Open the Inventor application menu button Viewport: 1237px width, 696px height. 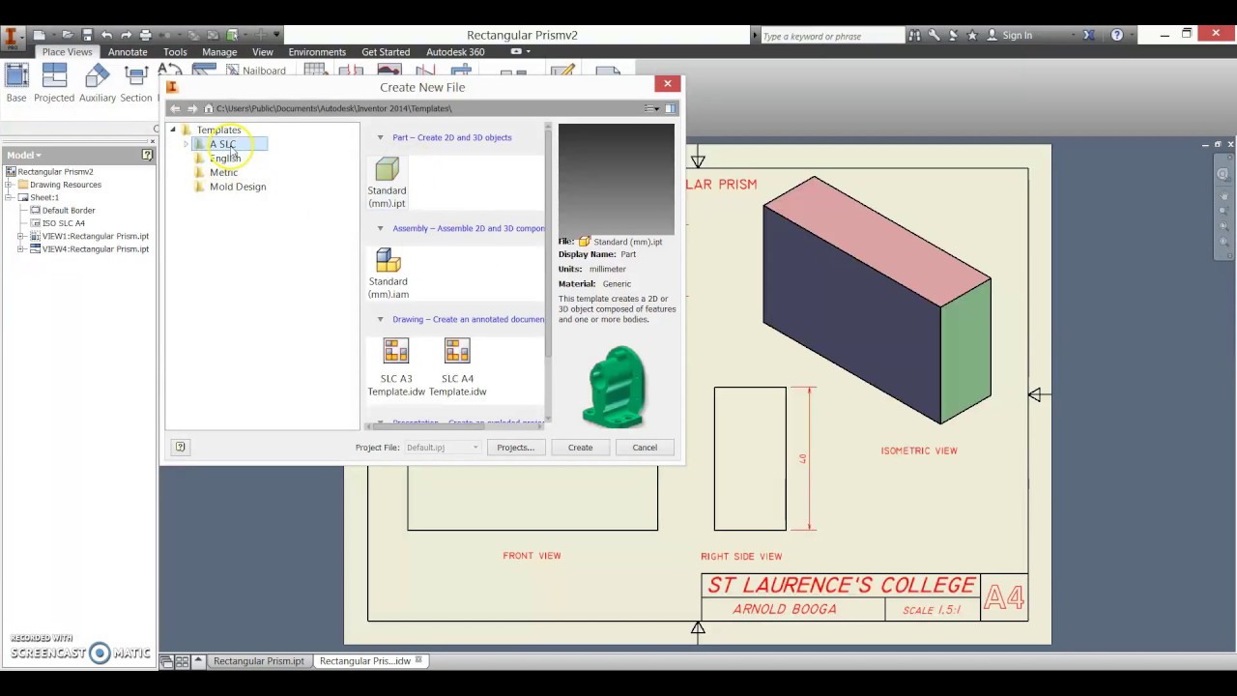coord(13,39)
